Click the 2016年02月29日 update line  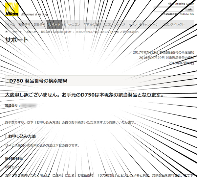pos(166,58)
